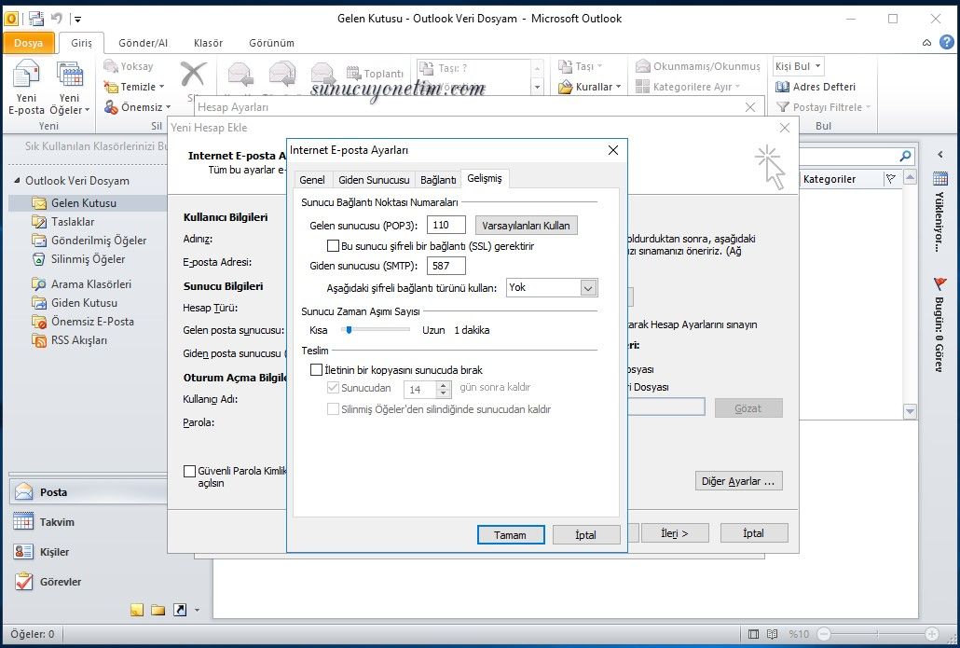Click the Outlook help question icon
960x648 pixels.
[947, 42]
